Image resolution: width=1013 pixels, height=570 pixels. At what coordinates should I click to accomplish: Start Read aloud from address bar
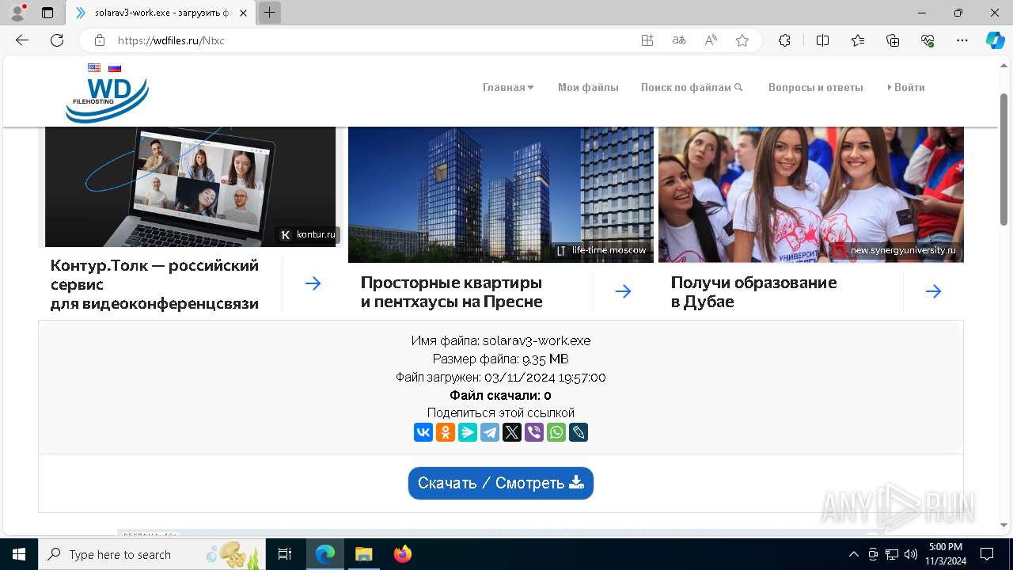(x=711, y=40)
